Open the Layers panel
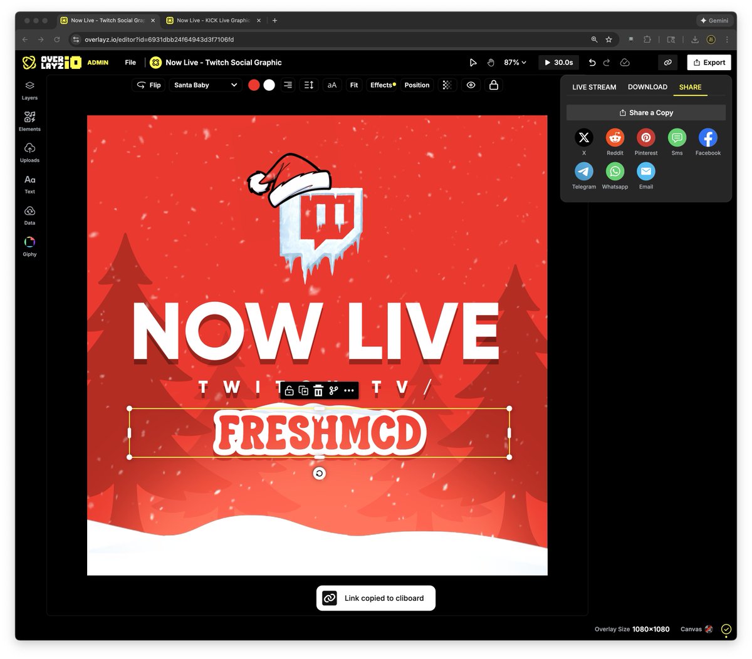 (29, 90)
